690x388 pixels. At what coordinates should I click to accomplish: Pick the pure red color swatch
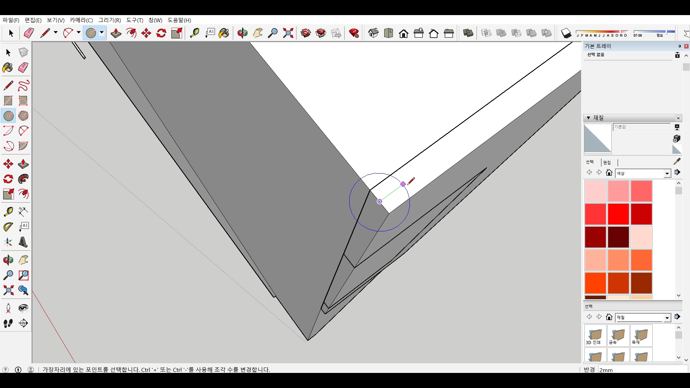(618, 214)
